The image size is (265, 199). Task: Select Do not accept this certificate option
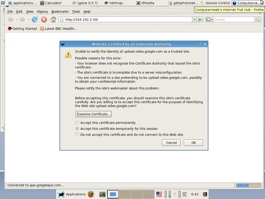pos(129,134)
